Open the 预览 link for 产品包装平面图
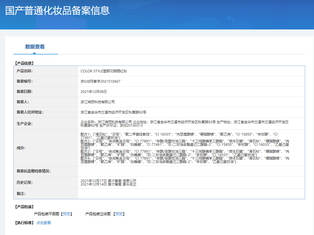Screen dimensions: 314x235 [x=67, y=214]
